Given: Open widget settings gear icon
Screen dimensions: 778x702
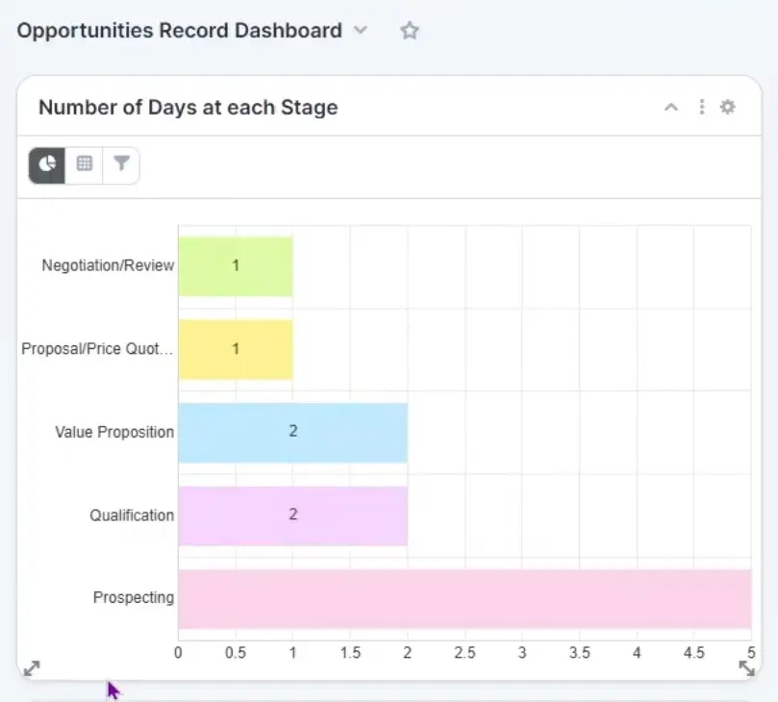Looking at the screenshot, I should coord(727,107).
